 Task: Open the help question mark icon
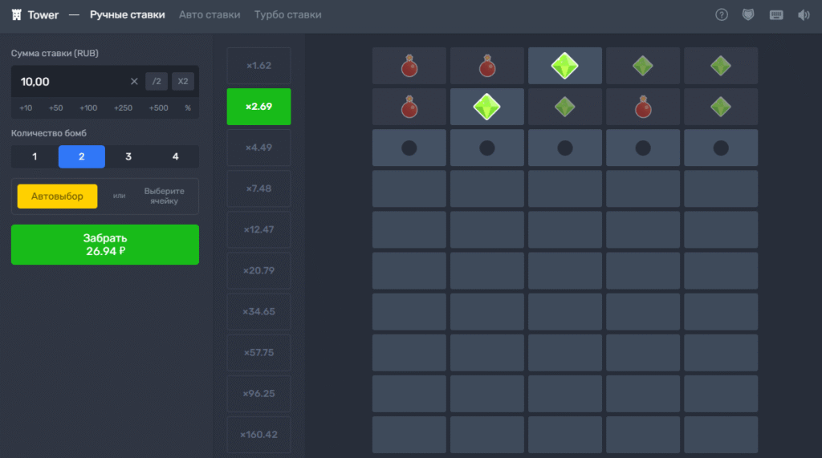(721, 14)
